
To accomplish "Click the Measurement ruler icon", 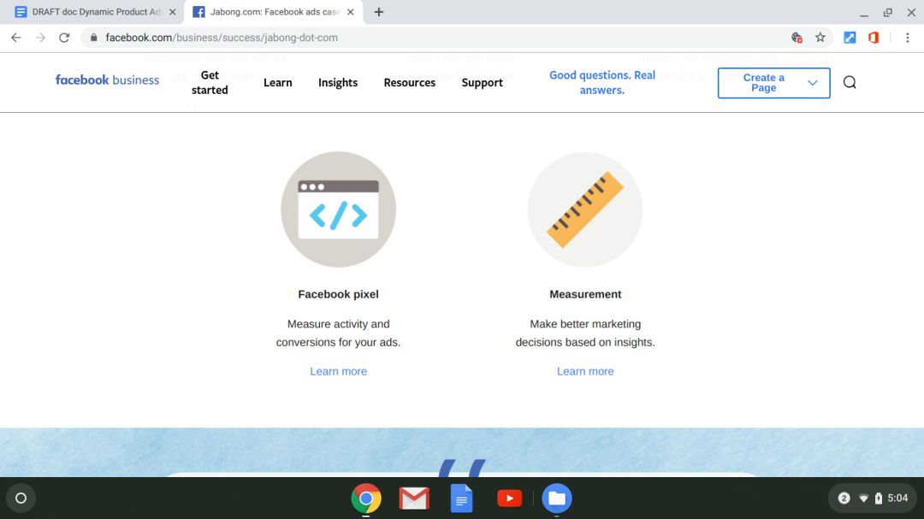I will coord(585,209).
